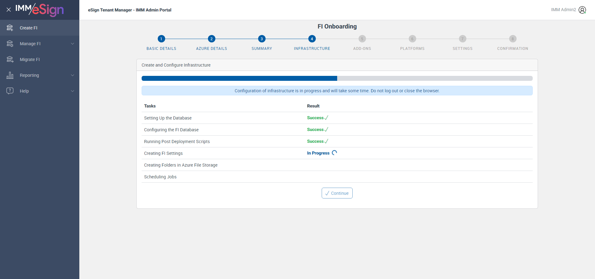Click Success text for Running Post Deployment Scripts
Screen dimensions: 595x279
tap(315, 141)
